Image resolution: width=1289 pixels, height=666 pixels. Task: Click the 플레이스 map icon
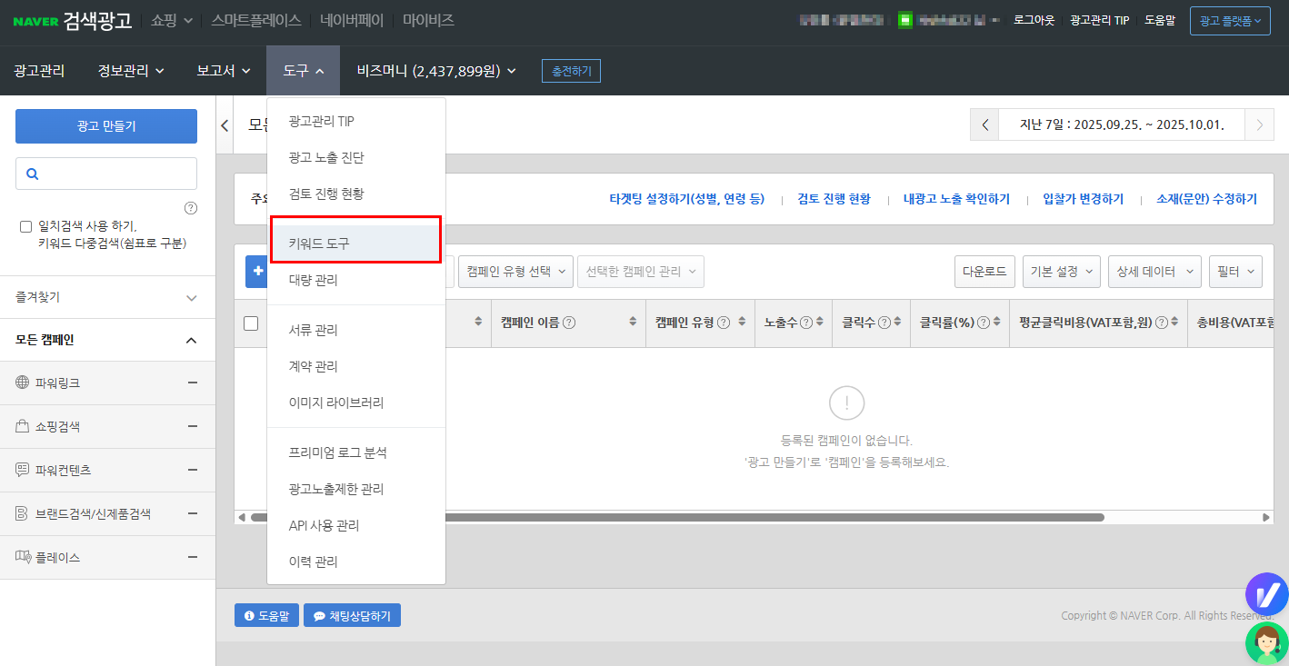(23, 557)
